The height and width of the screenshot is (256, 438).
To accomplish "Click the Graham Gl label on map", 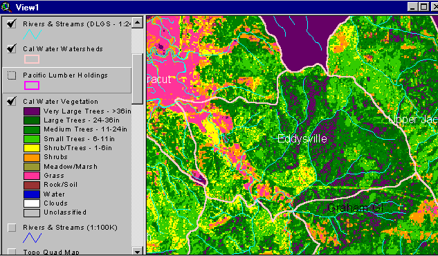I will click(355, 208).
